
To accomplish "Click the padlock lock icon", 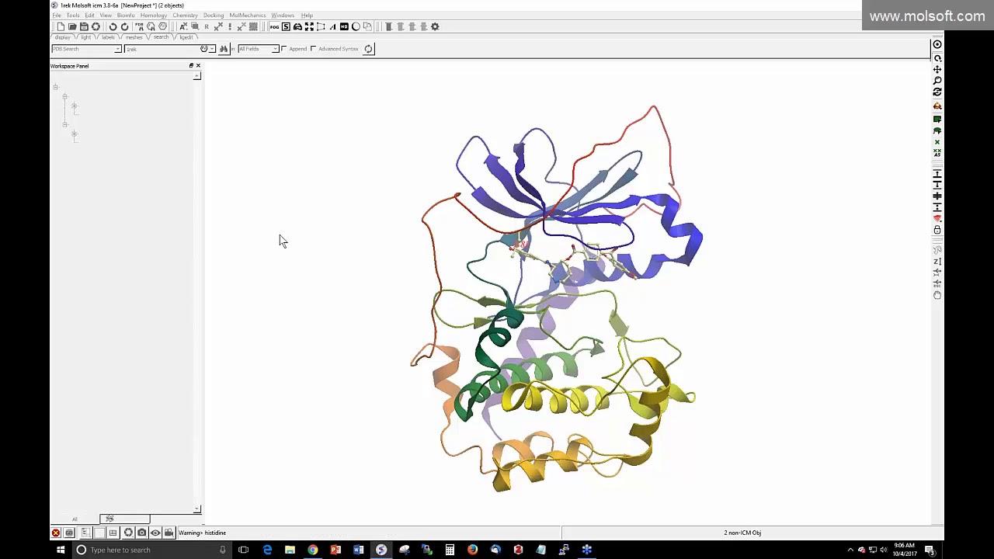I will 937,230.
